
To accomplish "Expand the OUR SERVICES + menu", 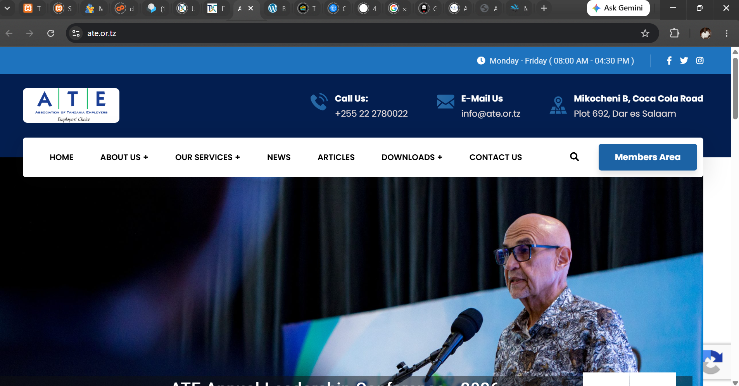I will [x=207, y=157].
